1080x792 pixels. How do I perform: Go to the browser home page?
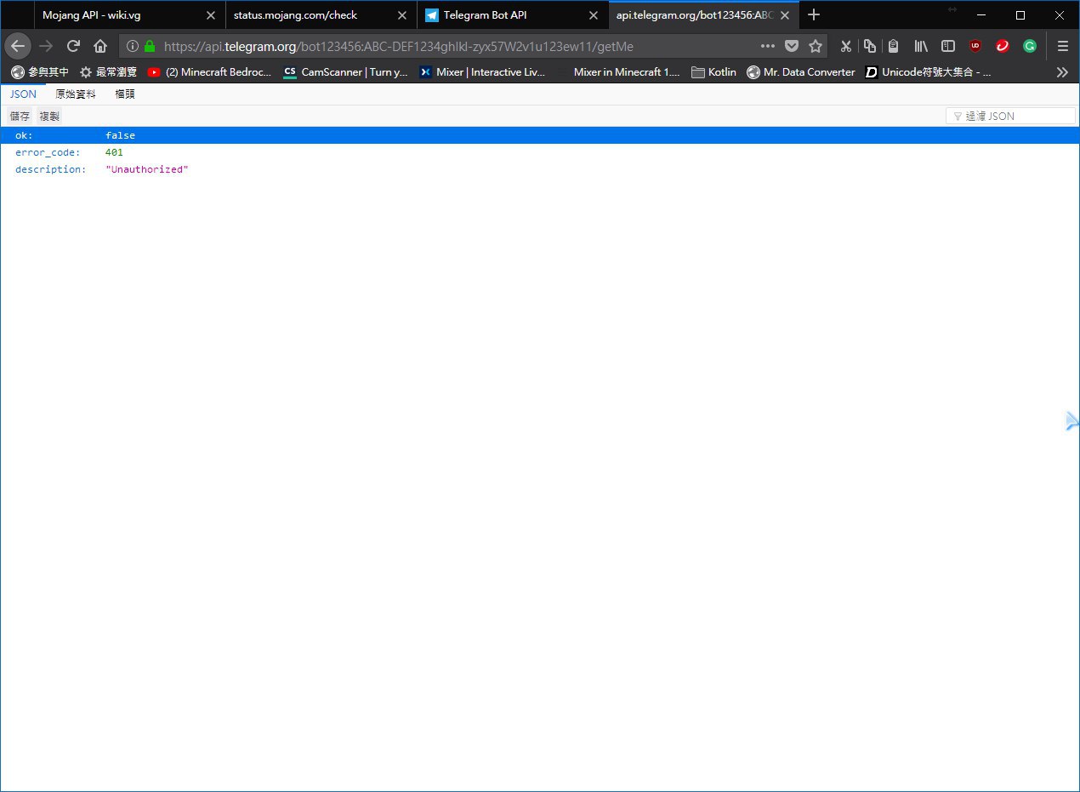click(x=100, y=46)
